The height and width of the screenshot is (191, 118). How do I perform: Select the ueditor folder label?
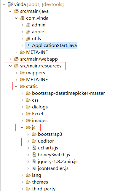pos(46,141)
